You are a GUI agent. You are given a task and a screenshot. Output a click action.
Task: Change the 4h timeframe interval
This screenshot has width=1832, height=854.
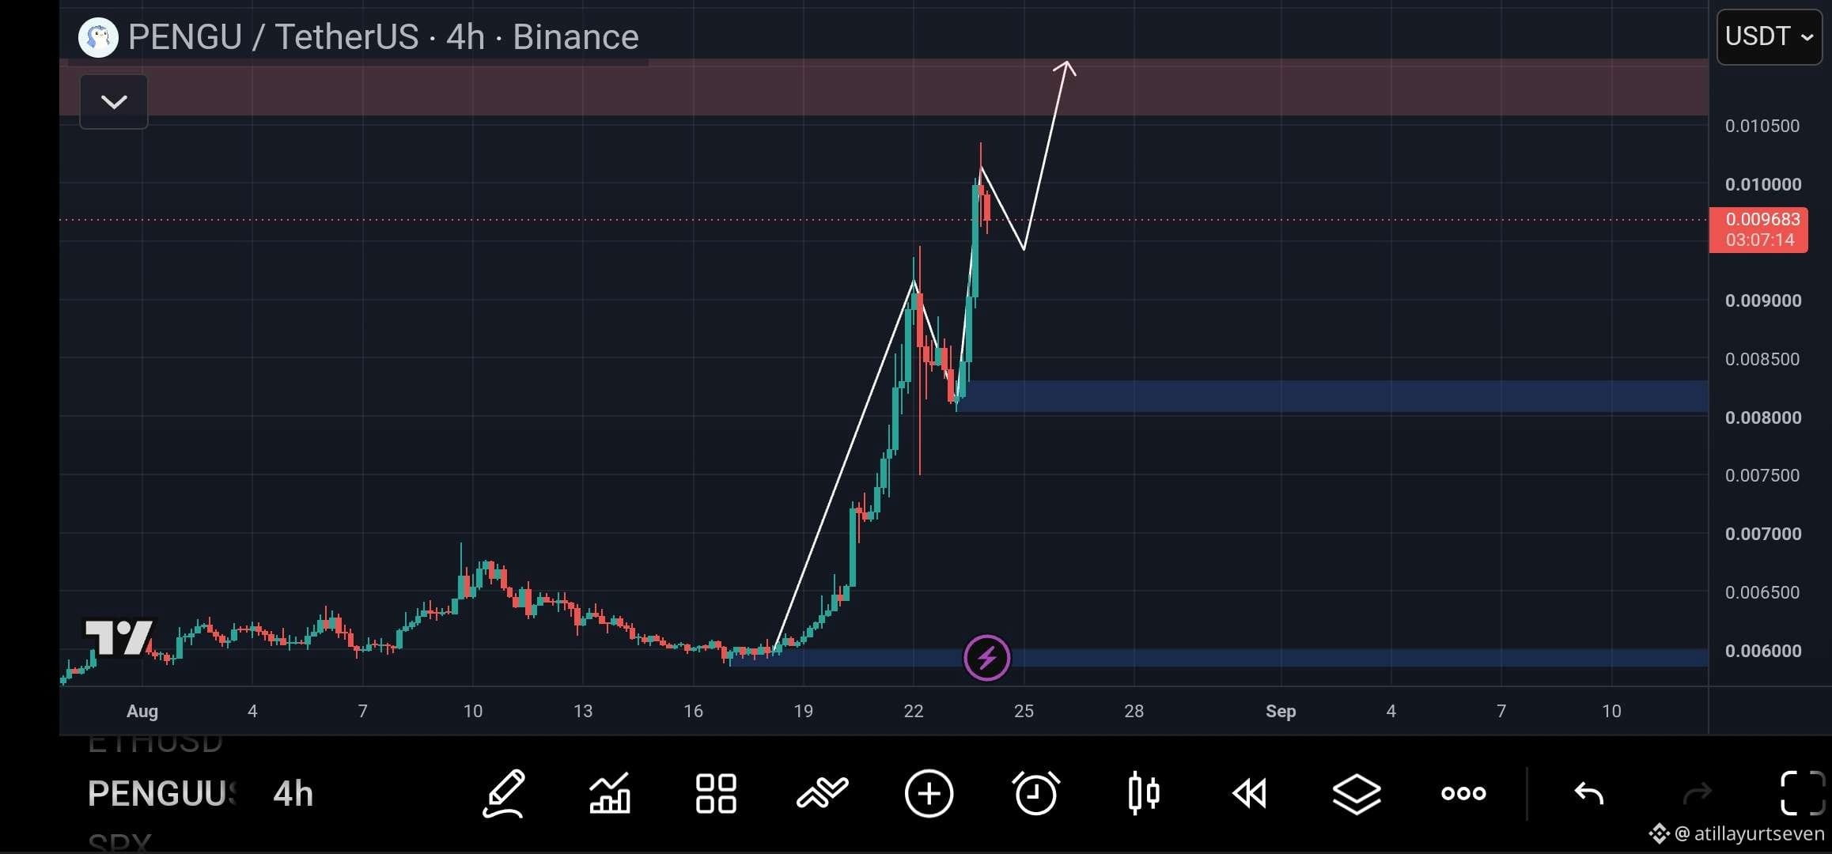(x=293, y=794)
